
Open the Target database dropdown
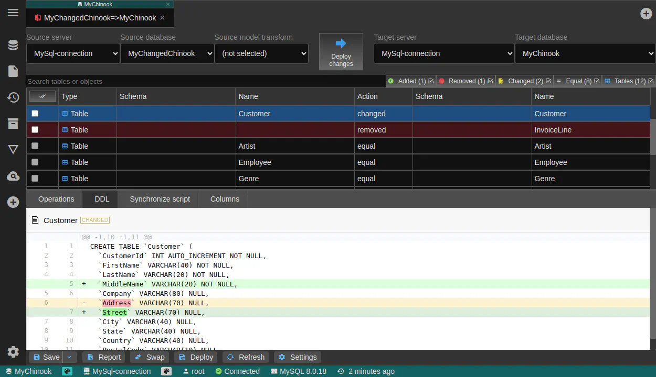(x=585, y=53)
